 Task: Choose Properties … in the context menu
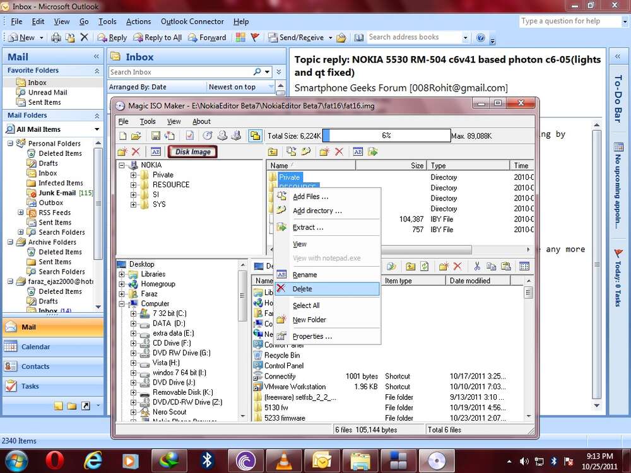327,336
